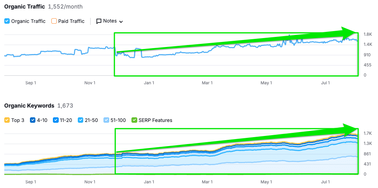Screen dimensions: 378x188
Task: Toggle the Top 3 keywords checkbox
Action: (7, 120)
